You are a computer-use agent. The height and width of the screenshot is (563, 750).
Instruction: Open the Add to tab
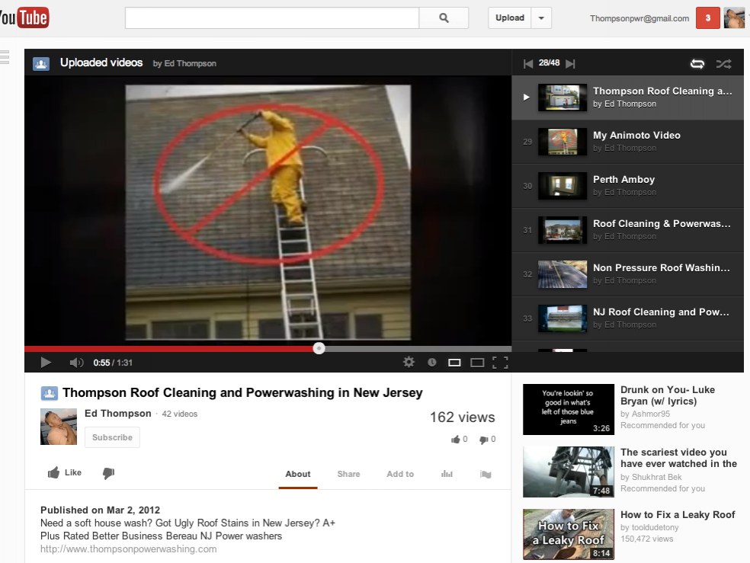[x=400, y=474]
